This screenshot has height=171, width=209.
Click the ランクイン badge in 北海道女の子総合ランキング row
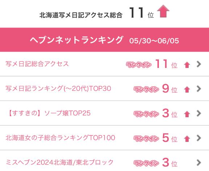point(146,139)
